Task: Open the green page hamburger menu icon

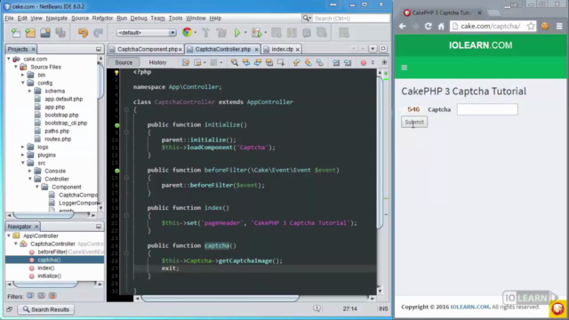Action: (405, 68)
